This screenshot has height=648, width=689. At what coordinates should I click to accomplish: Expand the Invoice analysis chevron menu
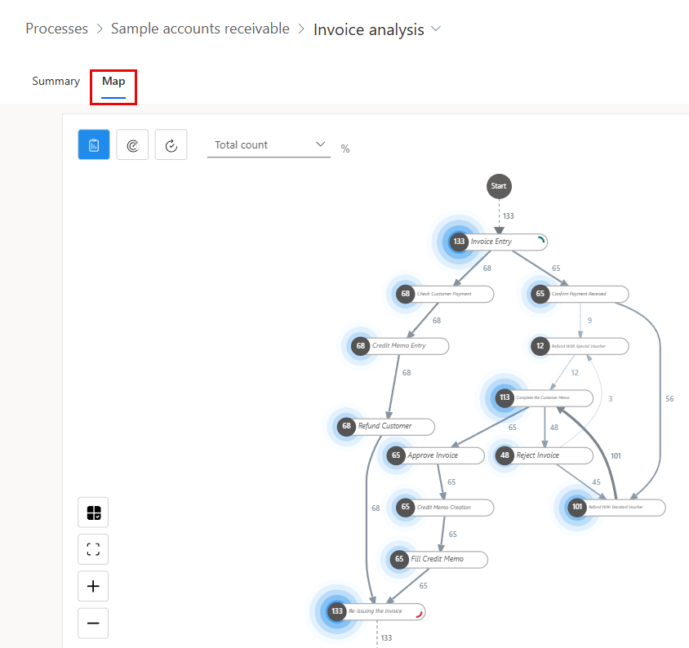tap(436, 29)
